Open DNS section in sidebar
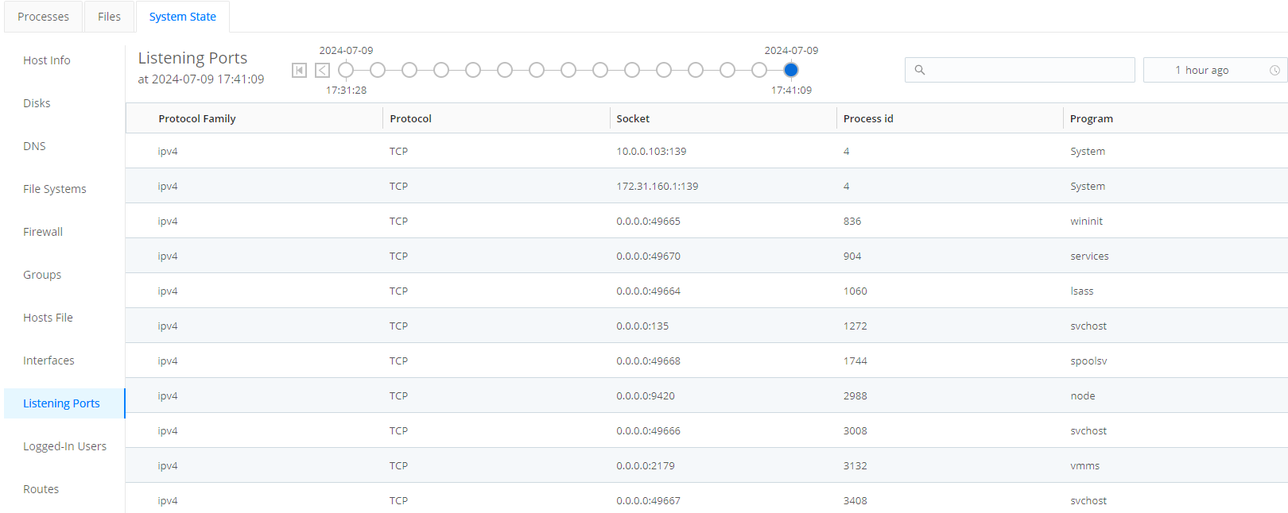Image resolution: width=1288 pixels, height=513 pixels. [x=34, y=146]
